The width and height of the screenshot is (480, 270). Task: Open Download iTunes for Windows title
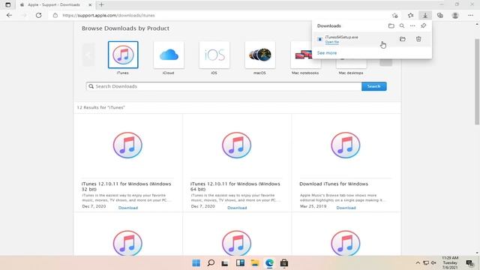(334, 184)
